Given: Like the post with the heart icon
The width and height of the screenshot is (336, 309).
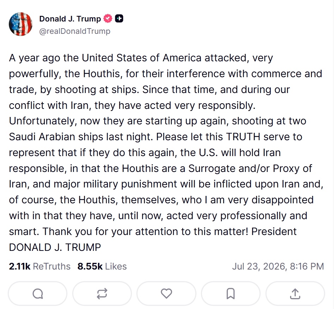Looking at the screenshot, I should tap(166, 293).
